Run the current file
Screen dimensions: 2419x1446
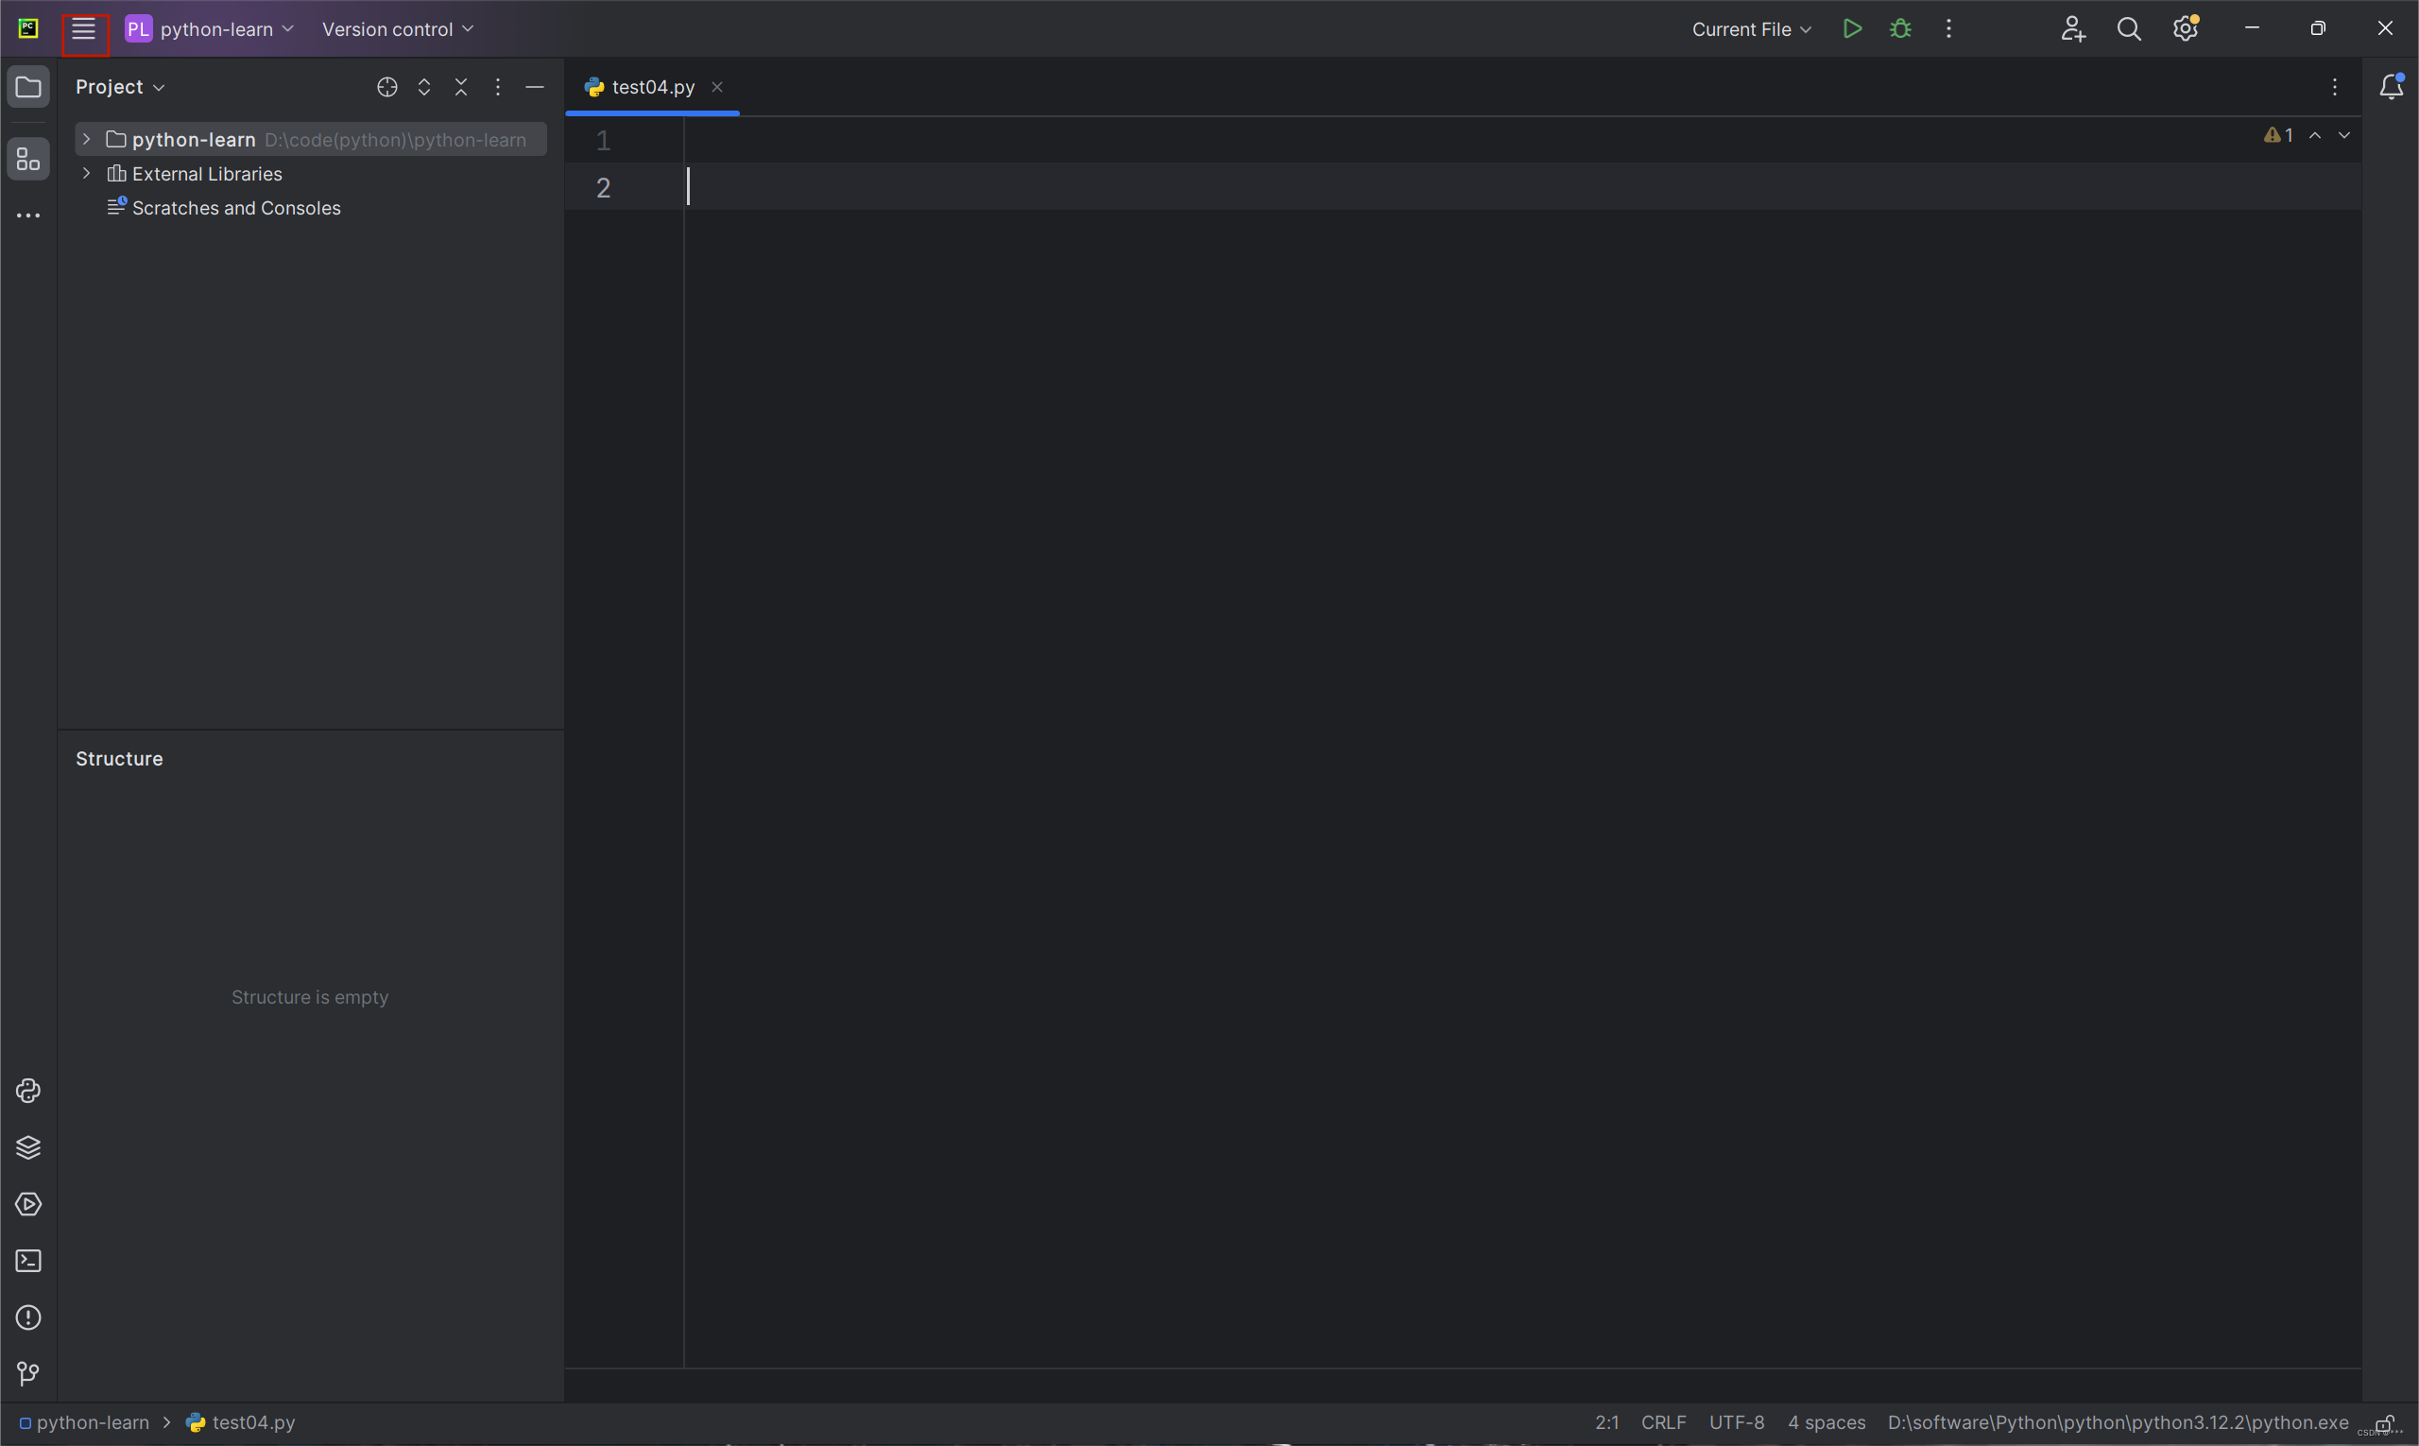1852,29
